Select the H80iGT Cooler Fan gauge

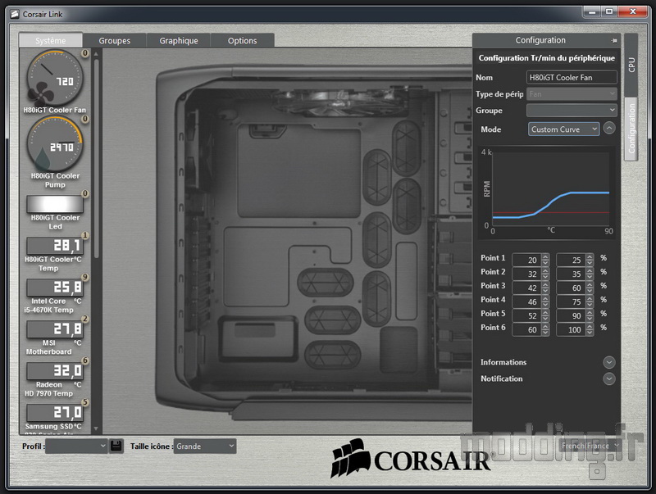(55, 78)
